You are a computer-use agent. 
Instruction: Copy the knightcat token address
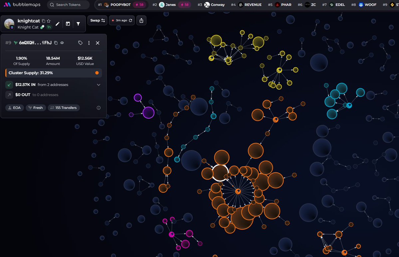coord(44,21)
